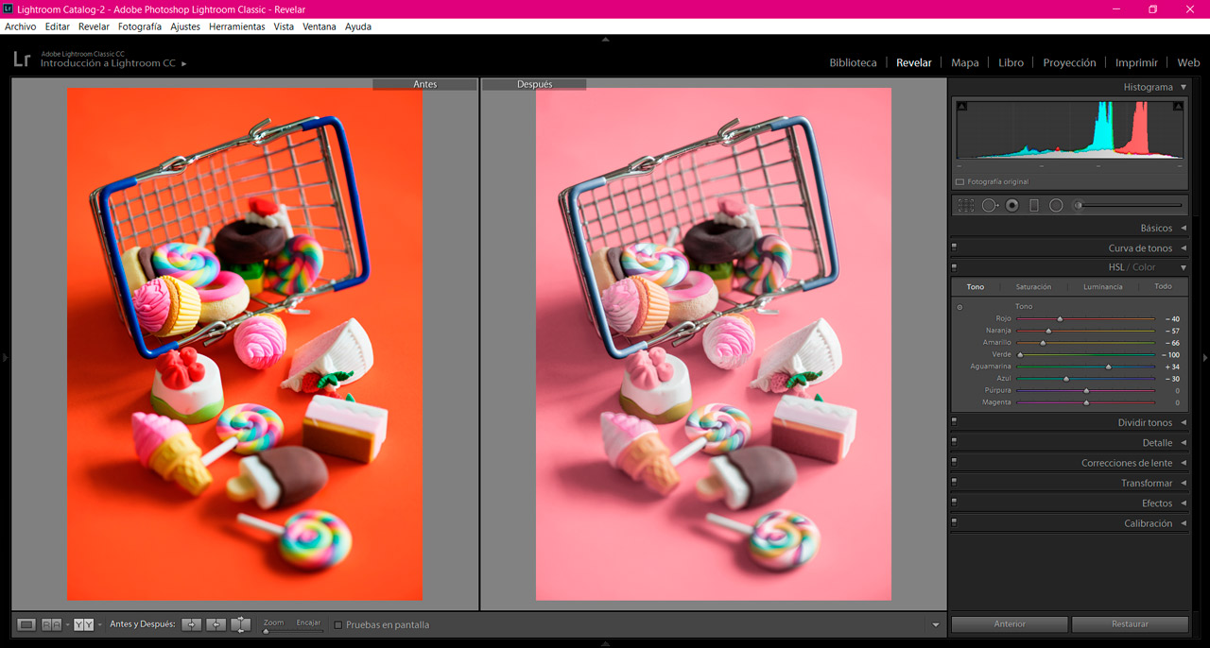This screenshot has height=648, width=1210.
Task: Activate the Spot Removal tool
Action: click(x=989, y=205)
